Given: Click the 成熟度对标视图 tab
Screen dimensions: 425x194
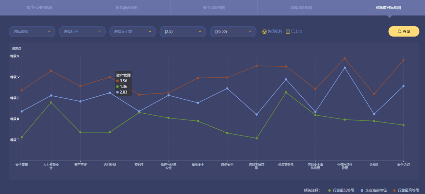Looking at the screenshot, I should pos(388,8).
